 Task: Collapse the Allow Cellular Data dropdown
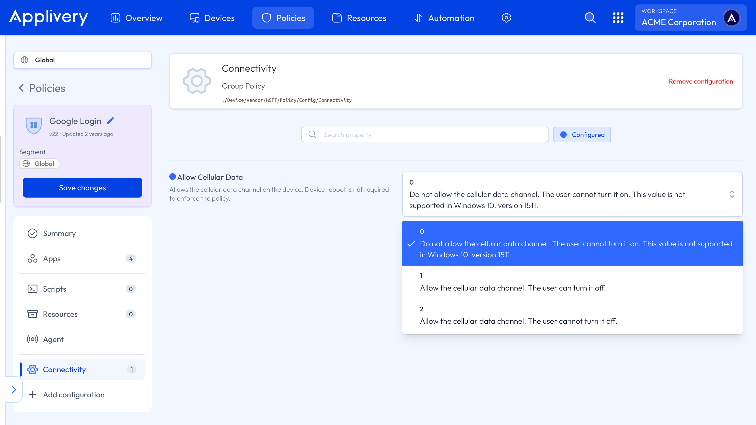click(732, 194)
